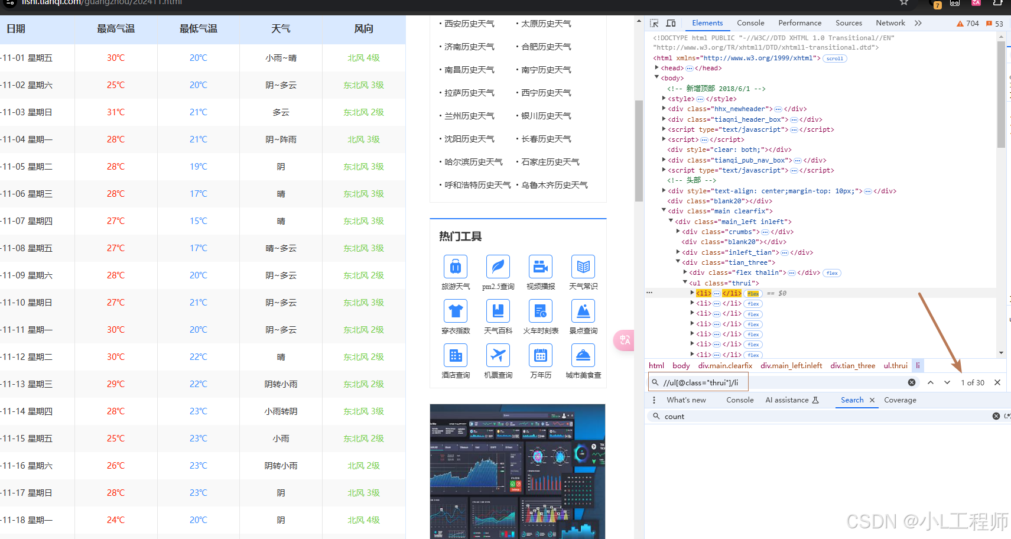
Task: Go to previous search match arrow
Action: coord(931,382)
